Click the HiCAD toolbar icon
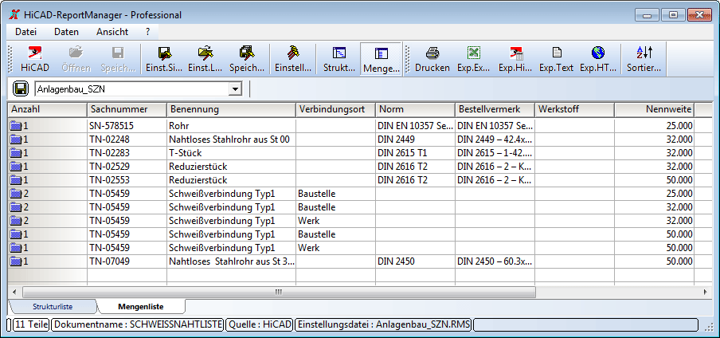The height and width of the screenshot is (338, 720). (x=35, y=53)
